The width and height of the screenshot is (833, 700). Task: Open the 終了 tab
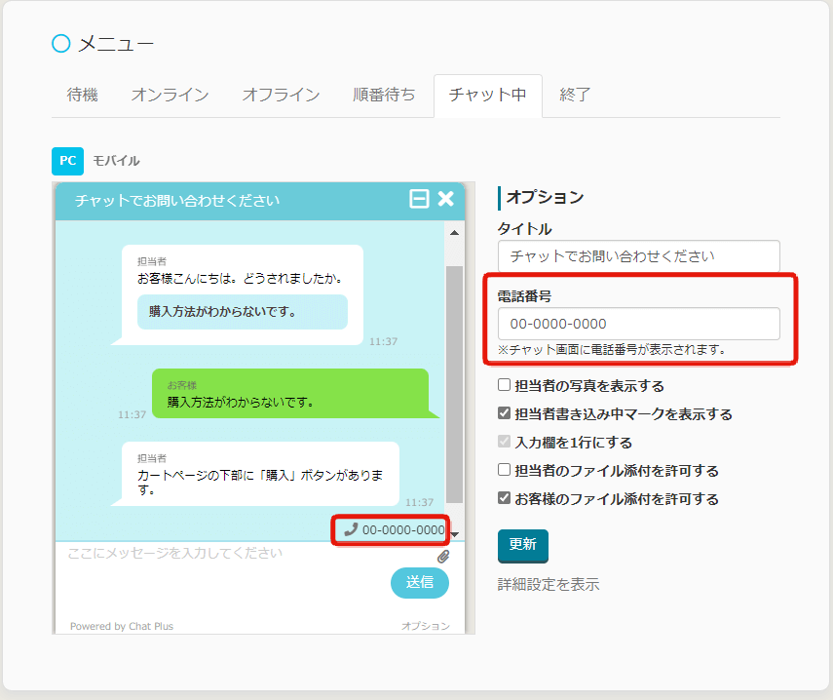[x=575, y=96]
